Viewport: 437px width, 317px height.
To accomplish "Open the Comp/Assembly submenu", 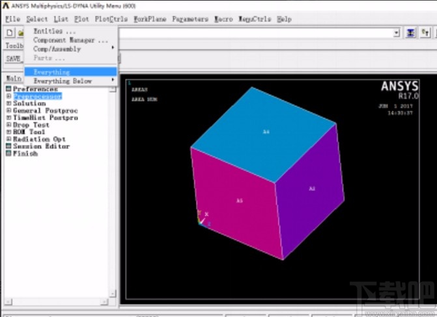I will [x=57, y=49].
